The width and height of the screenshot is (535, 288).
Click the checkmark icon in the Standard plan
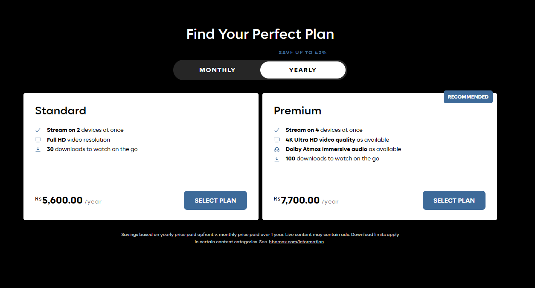pos(38,130)
